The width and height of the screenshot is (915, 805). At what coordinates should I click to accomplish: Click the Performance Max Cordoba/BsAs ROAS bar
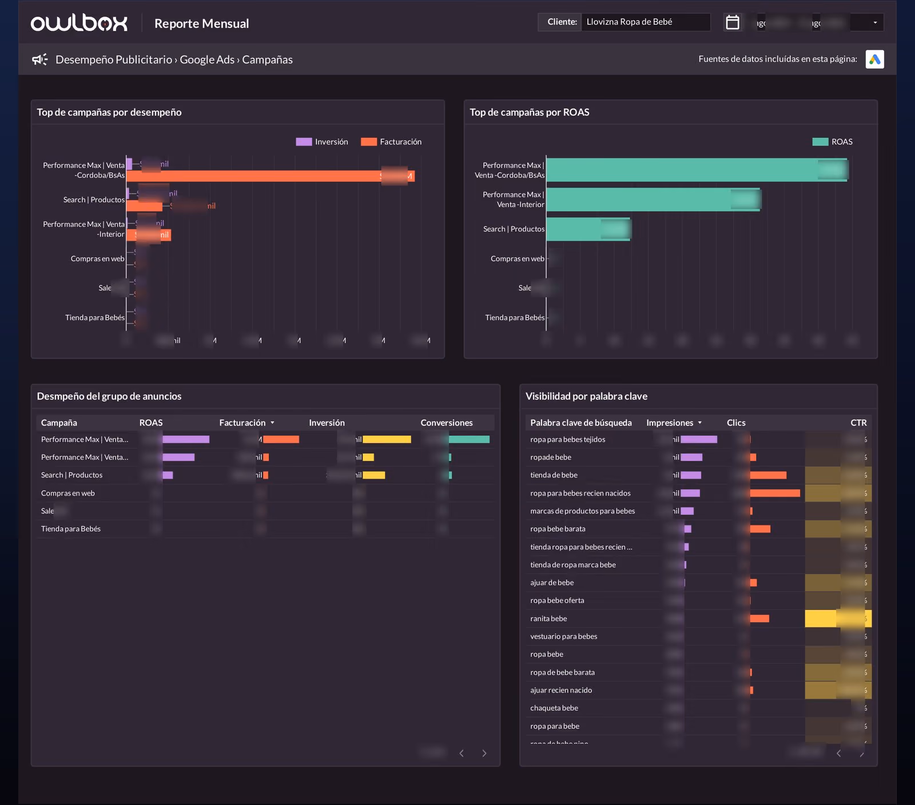(697, 170)
